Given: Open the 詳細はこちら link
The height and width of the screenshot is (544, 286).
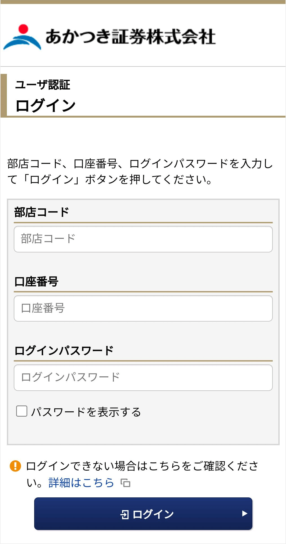Looking at the screenshot, I should [81, 483].
